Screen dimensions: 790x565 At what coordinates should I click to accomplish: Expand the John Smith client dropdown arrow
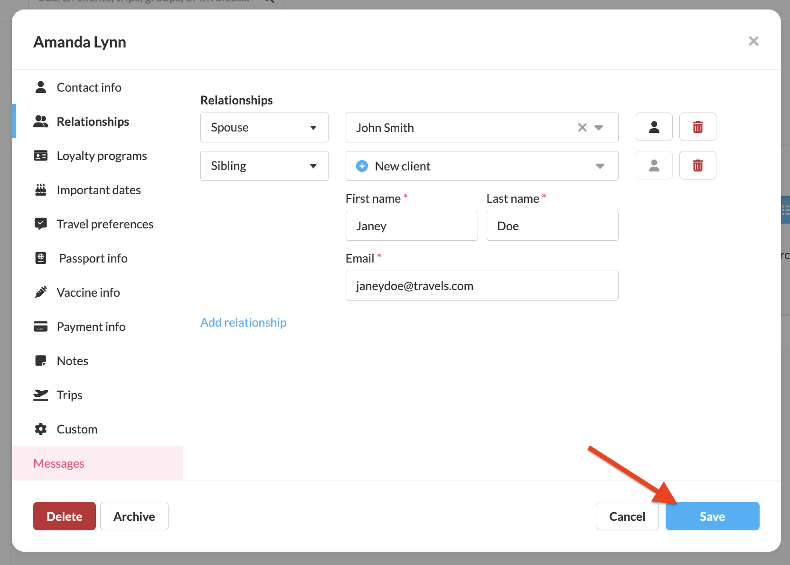(599, 128)
